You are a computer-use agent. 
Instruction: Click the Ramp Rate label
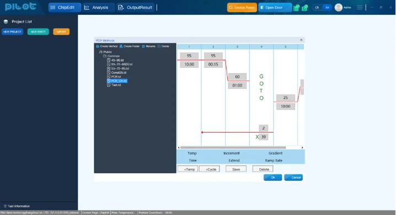pyautogui.click(x=274, y=161)
